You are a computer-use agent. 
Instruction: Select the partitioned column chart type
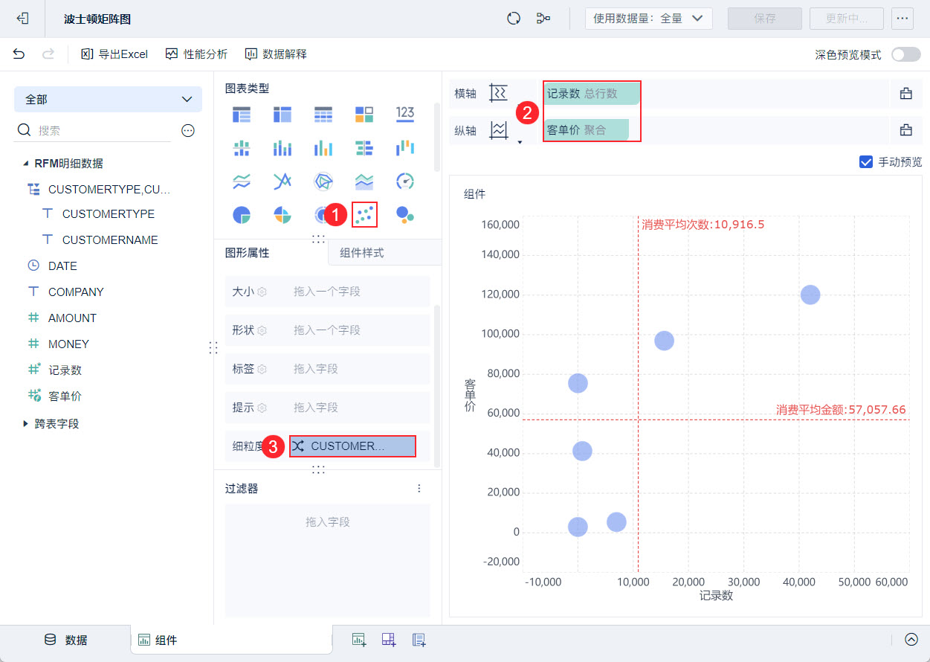[x=242, y=148]
